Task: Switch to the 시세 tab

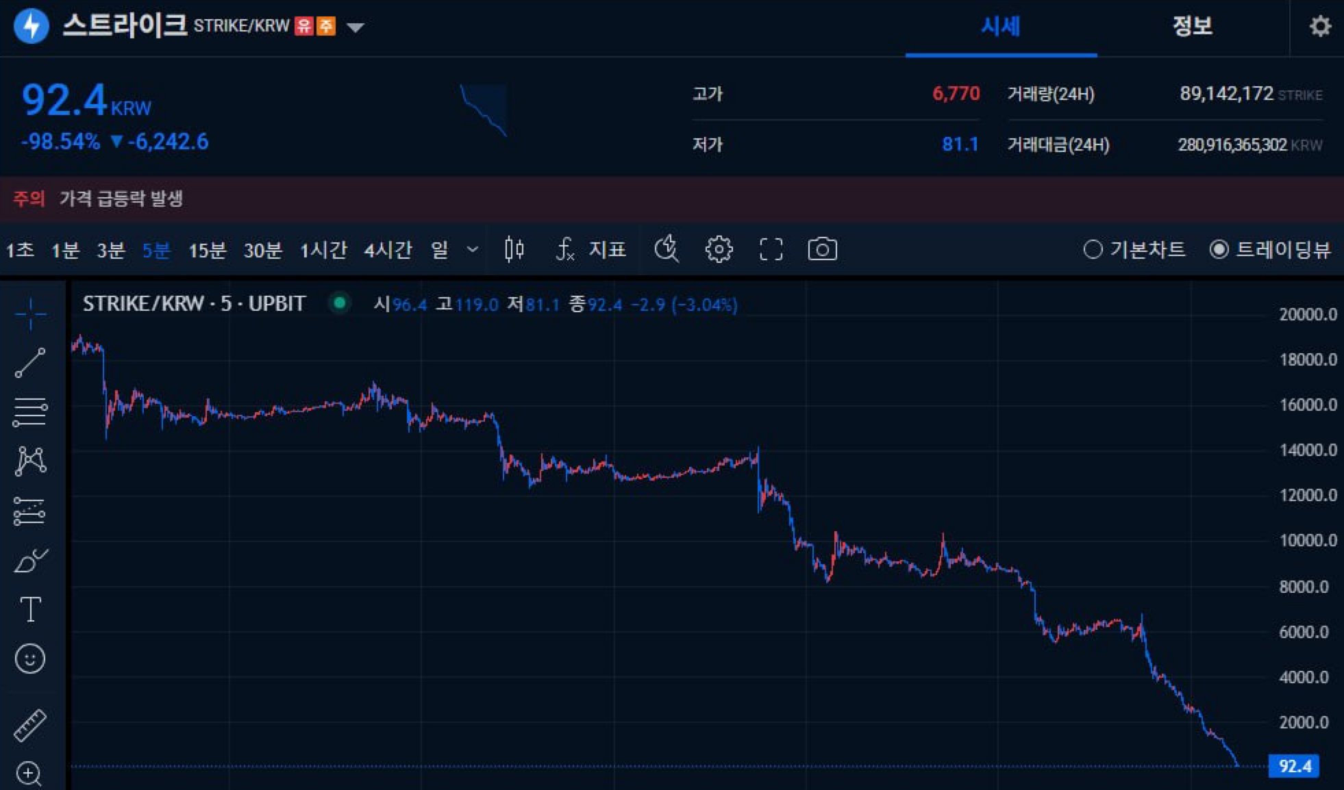Action: (1000, 26)
